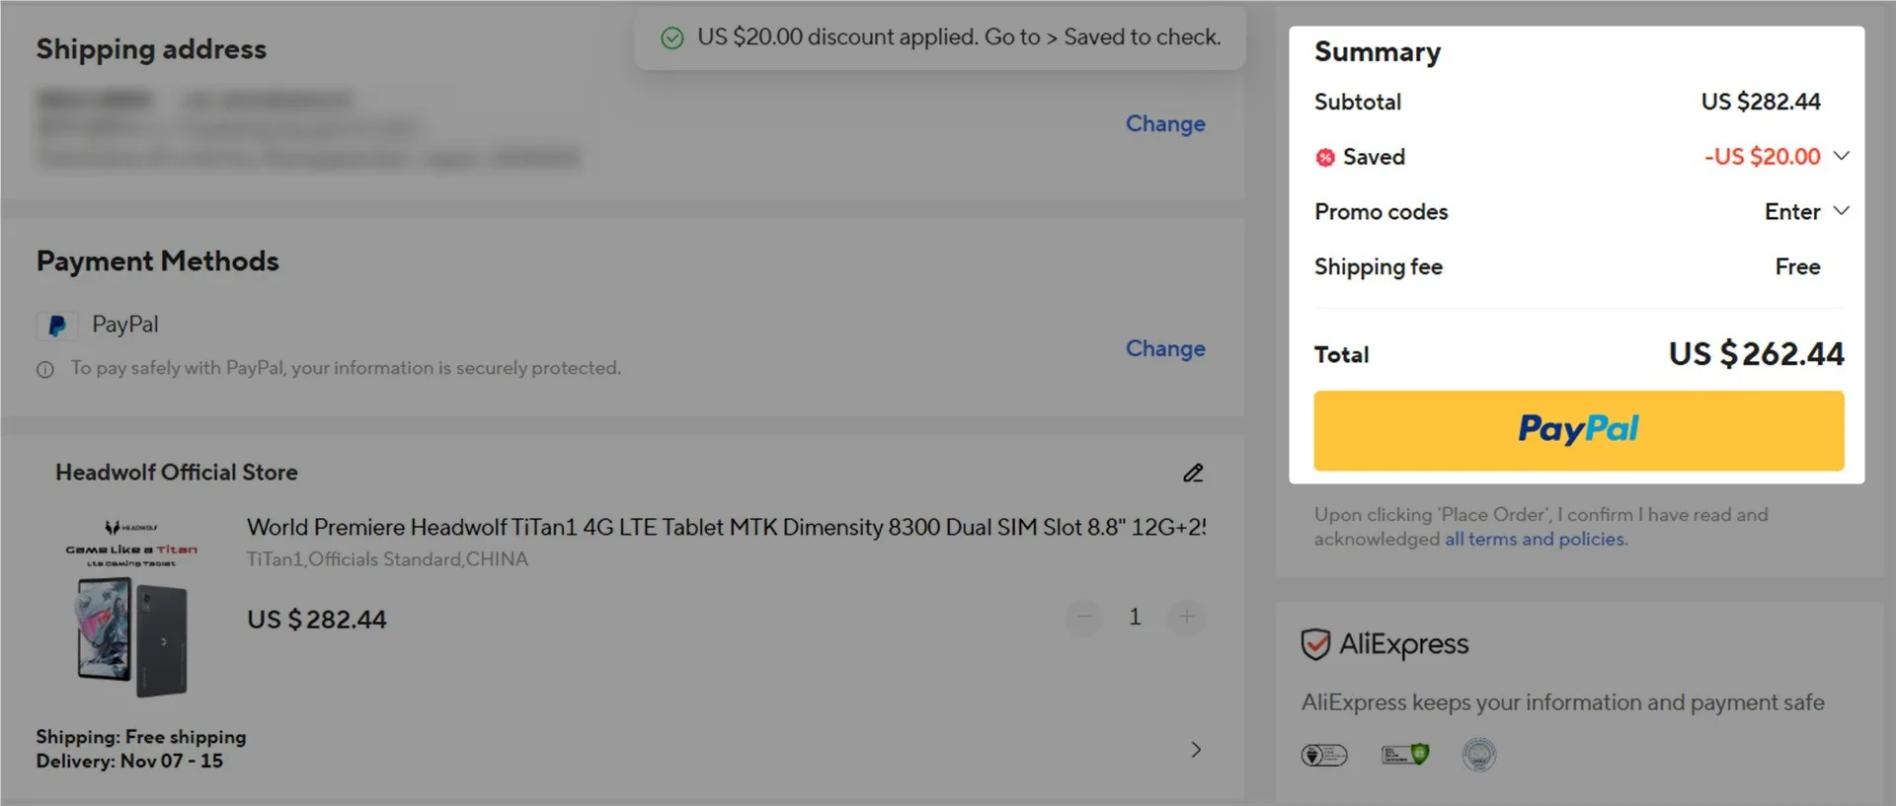
Task: Click the info icon beside PayPal safety note
Action: pos(45,370)
